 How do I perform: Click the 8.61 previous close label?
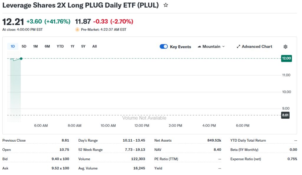coord(285,115)
